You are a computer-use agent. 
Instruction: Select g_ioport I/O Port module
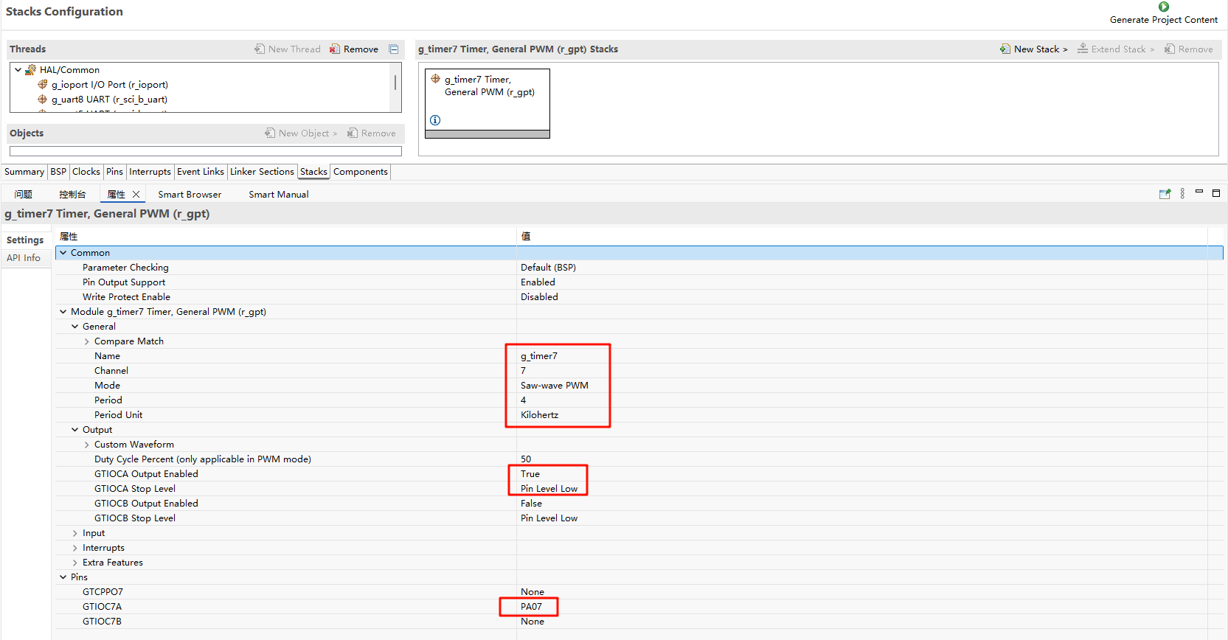point(109,85)
